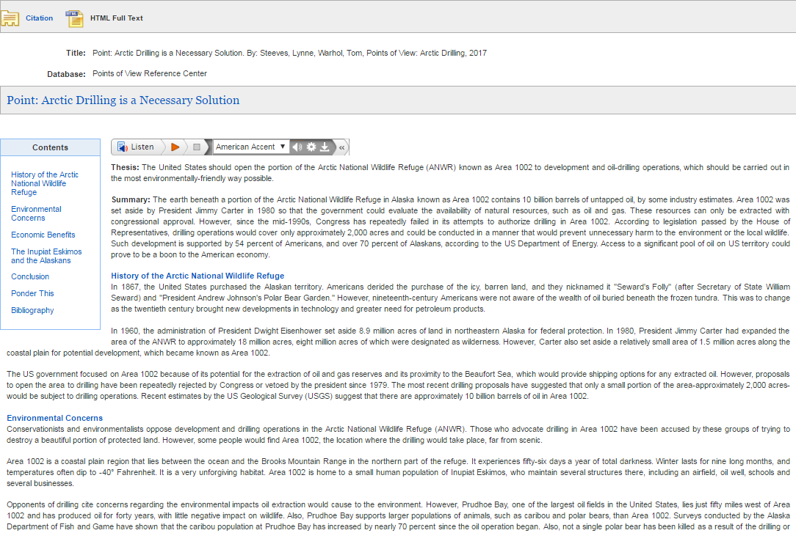This screenshot has width=796, height=533.
Task: Jump to The Inupiat Eskimos and the Alaskans
Action: [x=46, y=256]
